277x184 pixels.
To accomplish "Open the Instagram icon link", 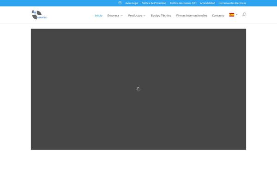I will 120,3.
